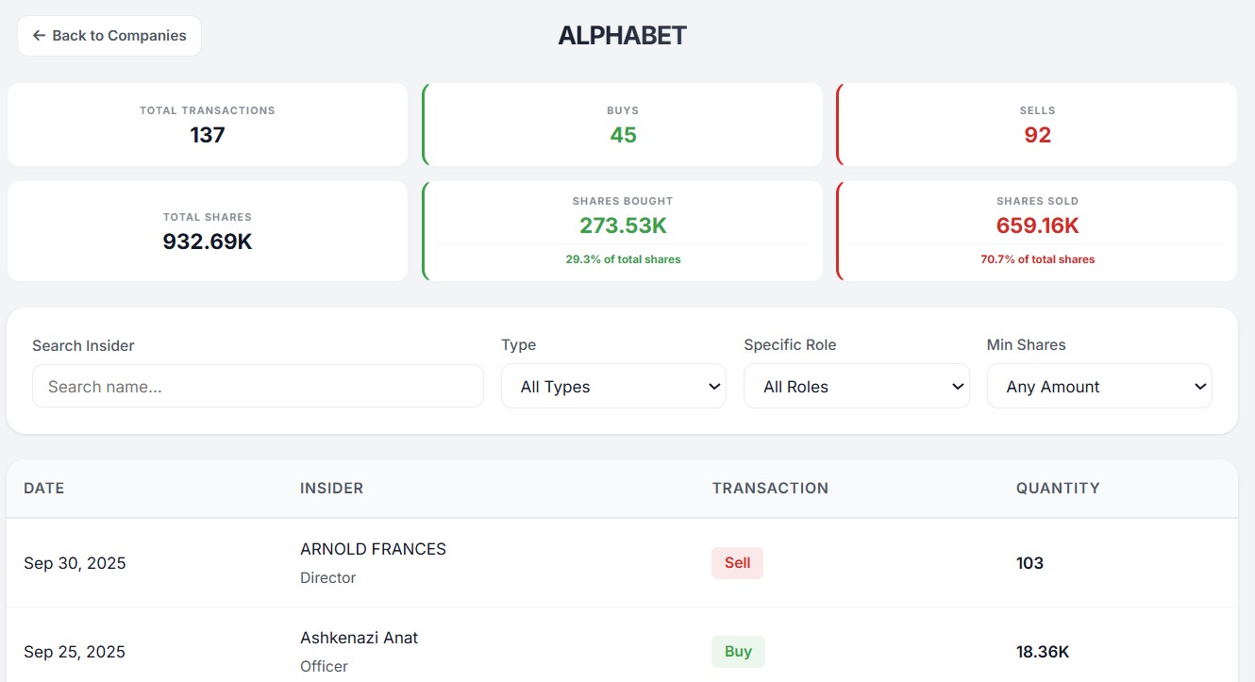Click the QUANTITY column header

(x=1058, y=488)
